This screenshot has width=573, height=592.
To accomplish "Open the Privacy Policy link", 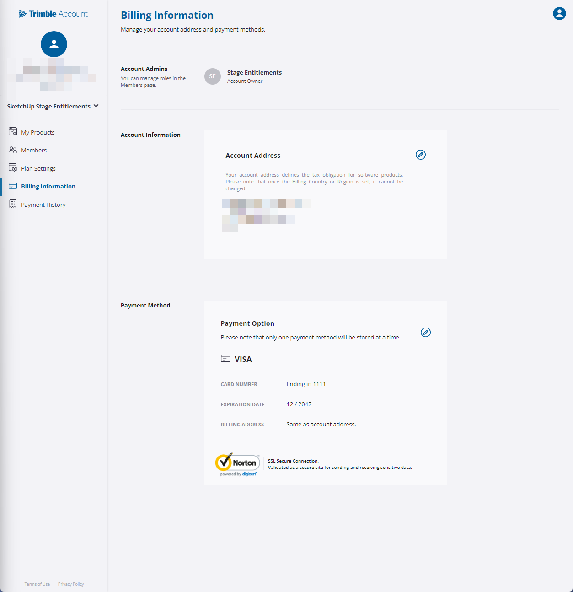I will coord(70,584).
